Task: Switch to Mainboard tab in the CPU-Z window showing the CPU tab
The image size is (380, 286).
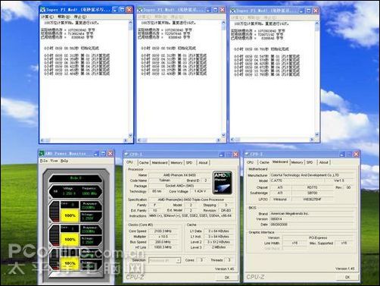Action: (x=160, y=162)
